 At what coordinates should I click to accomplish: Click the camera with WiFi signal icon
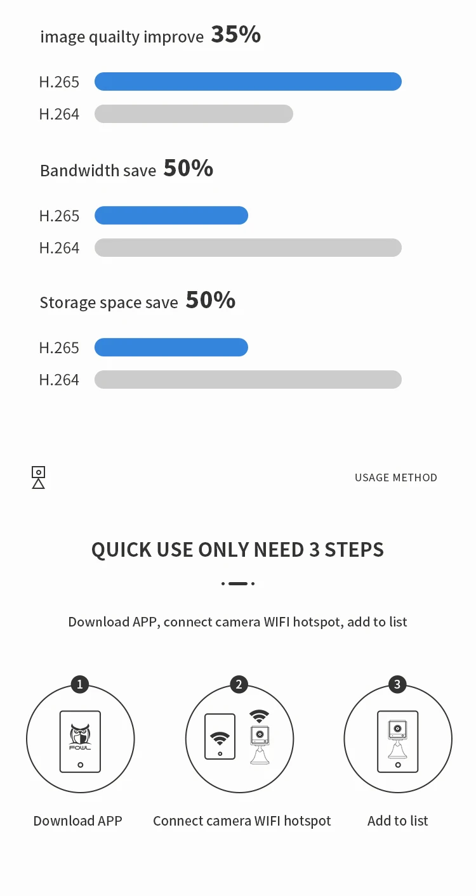coord(259,737)
